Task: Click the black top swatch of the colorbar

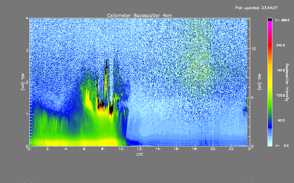Action: click(x=270, y=19)
